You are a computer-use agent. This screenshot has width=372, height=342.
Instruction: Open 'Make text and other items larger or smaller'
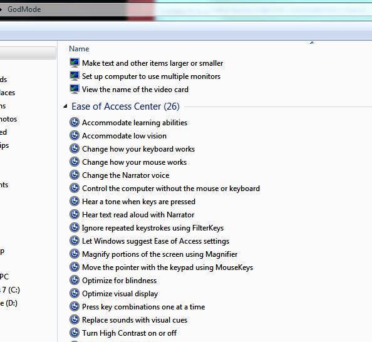point(153,63)
